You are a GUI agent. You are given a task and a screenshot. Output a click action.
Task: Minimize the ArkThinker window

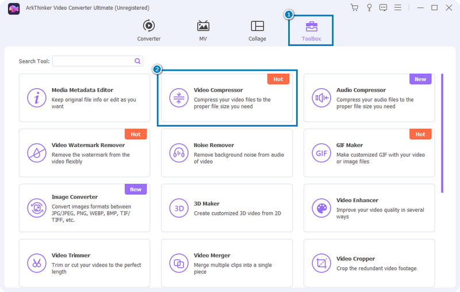tap(420, 7)
